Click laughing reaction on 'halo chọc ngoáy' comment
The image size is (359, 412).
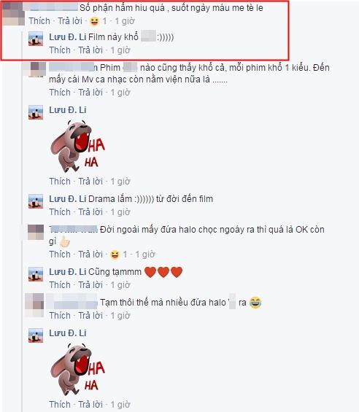(x=115, y=254)
